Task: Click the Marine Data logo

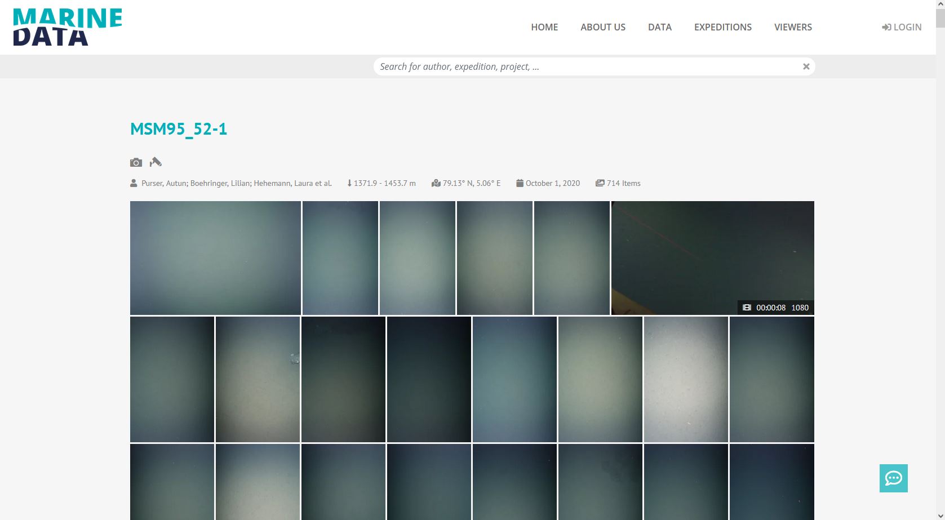Action: (67, 27)
